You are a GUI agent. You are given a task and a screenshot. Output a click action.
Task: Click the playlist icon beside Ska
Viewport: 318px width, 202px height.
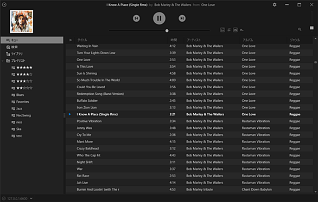coord(13,129)
